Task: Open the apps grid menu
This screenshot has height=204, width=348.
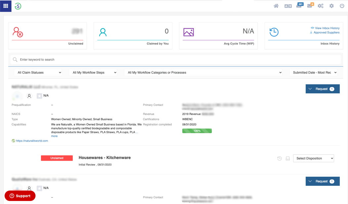Action: click(6, 6)
